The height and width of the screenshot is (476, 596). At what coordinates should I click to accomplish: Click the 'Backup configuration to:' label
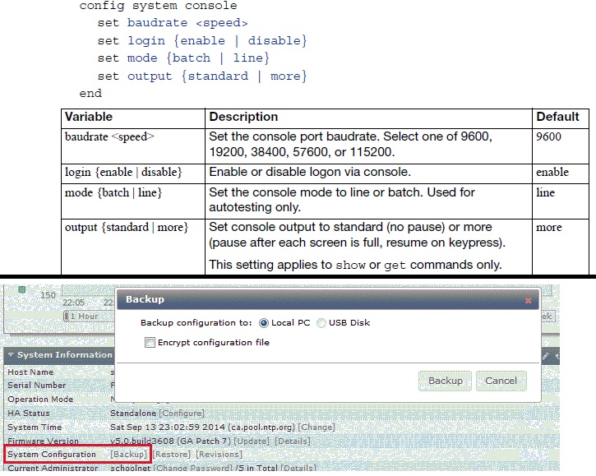pos(196,323)
